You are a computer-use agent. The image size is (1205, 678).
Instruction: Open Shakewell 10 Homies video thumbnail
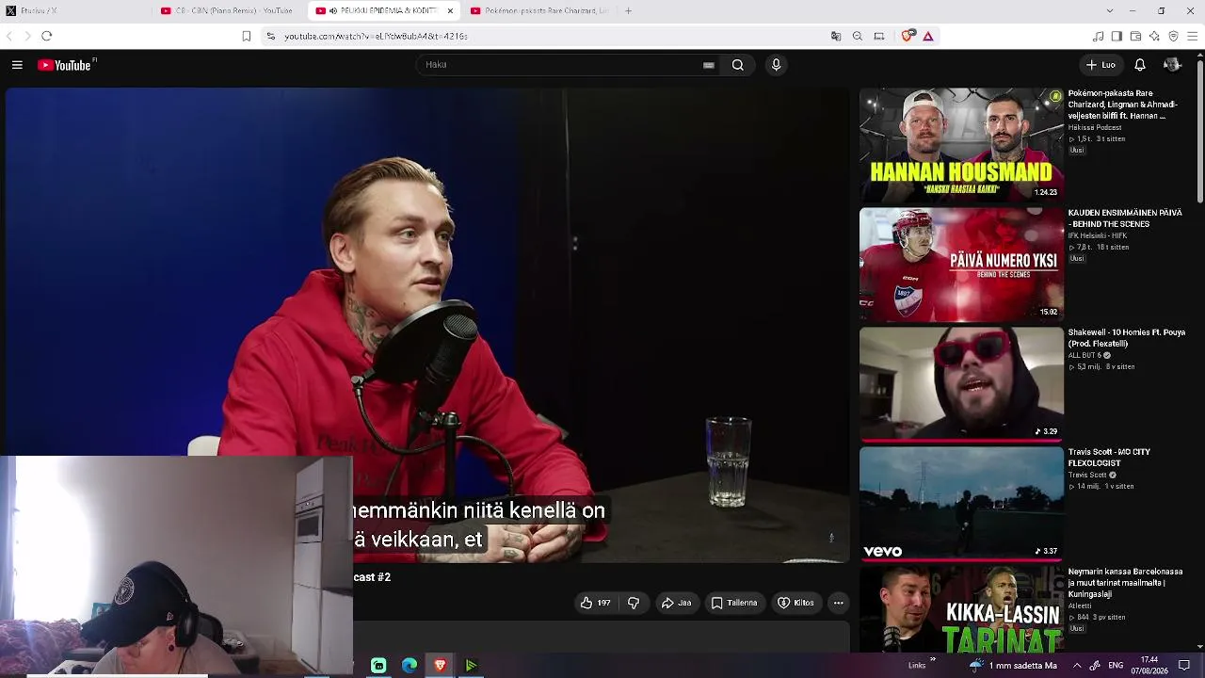[961, 384]
